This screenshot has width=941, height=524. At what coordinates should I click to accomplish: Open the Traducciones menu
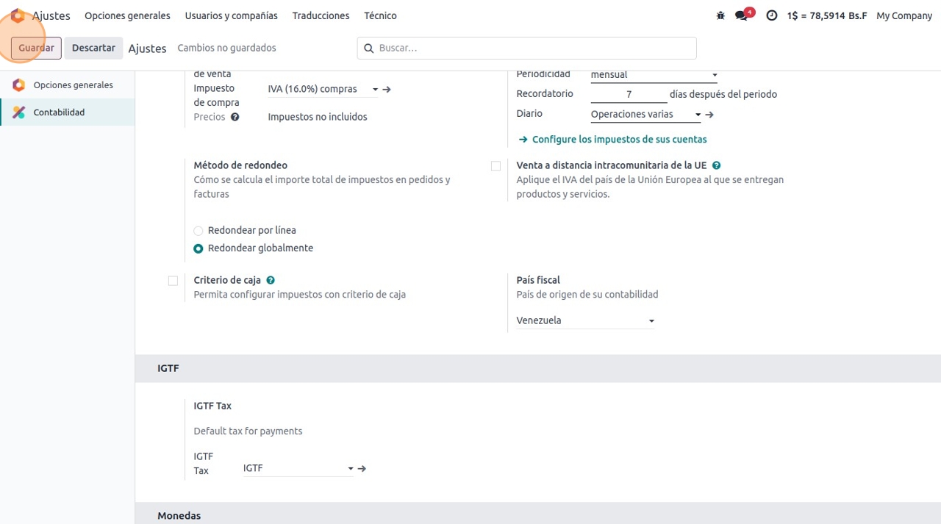pyautogui.click(x=321, y=15)
